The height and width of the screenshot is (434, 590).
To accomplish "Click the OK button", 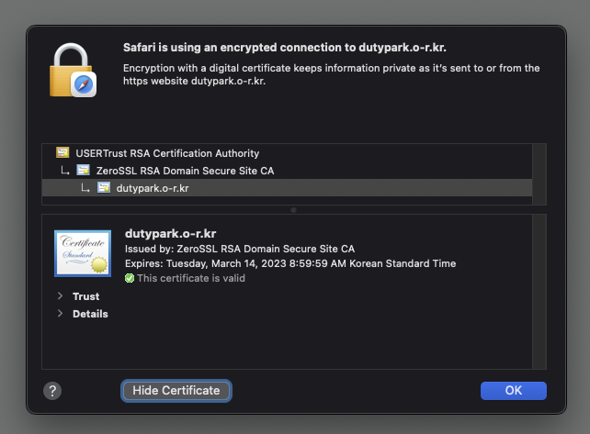I will click(x=513, y=390).
